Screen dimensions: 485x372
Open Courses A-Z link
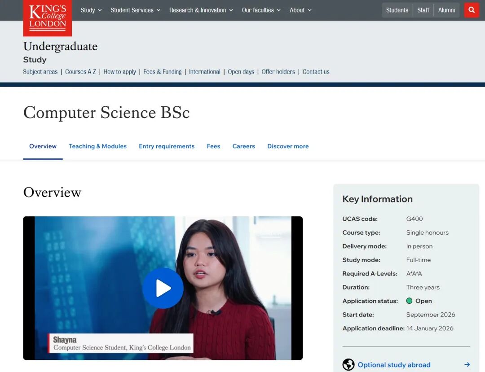[80, 72]
